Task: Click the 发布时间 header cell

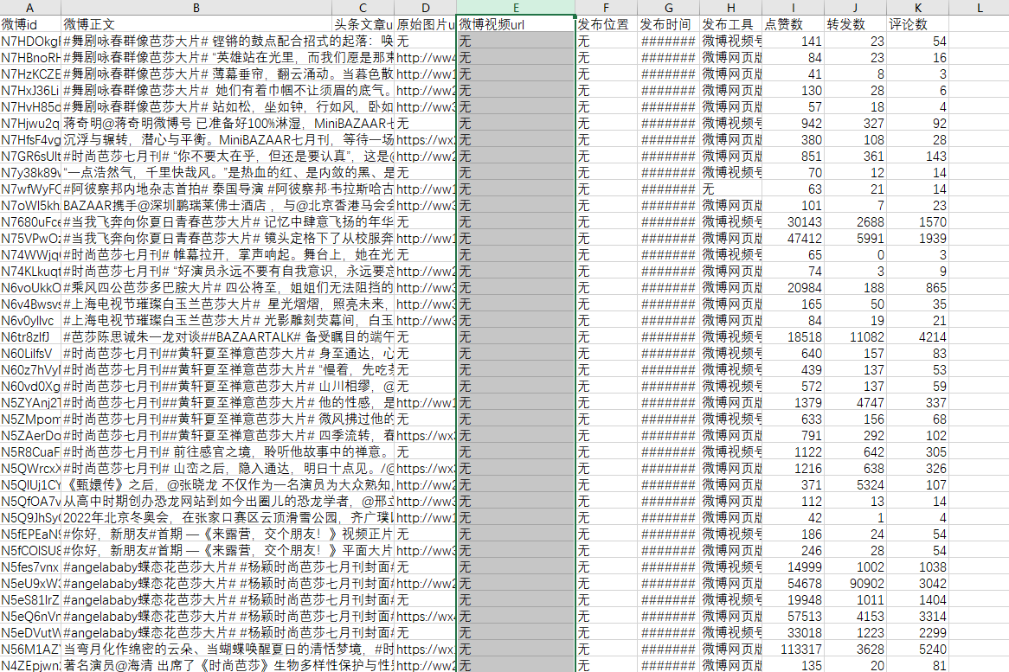Action: pyautogui.click(x=668, y=24)
